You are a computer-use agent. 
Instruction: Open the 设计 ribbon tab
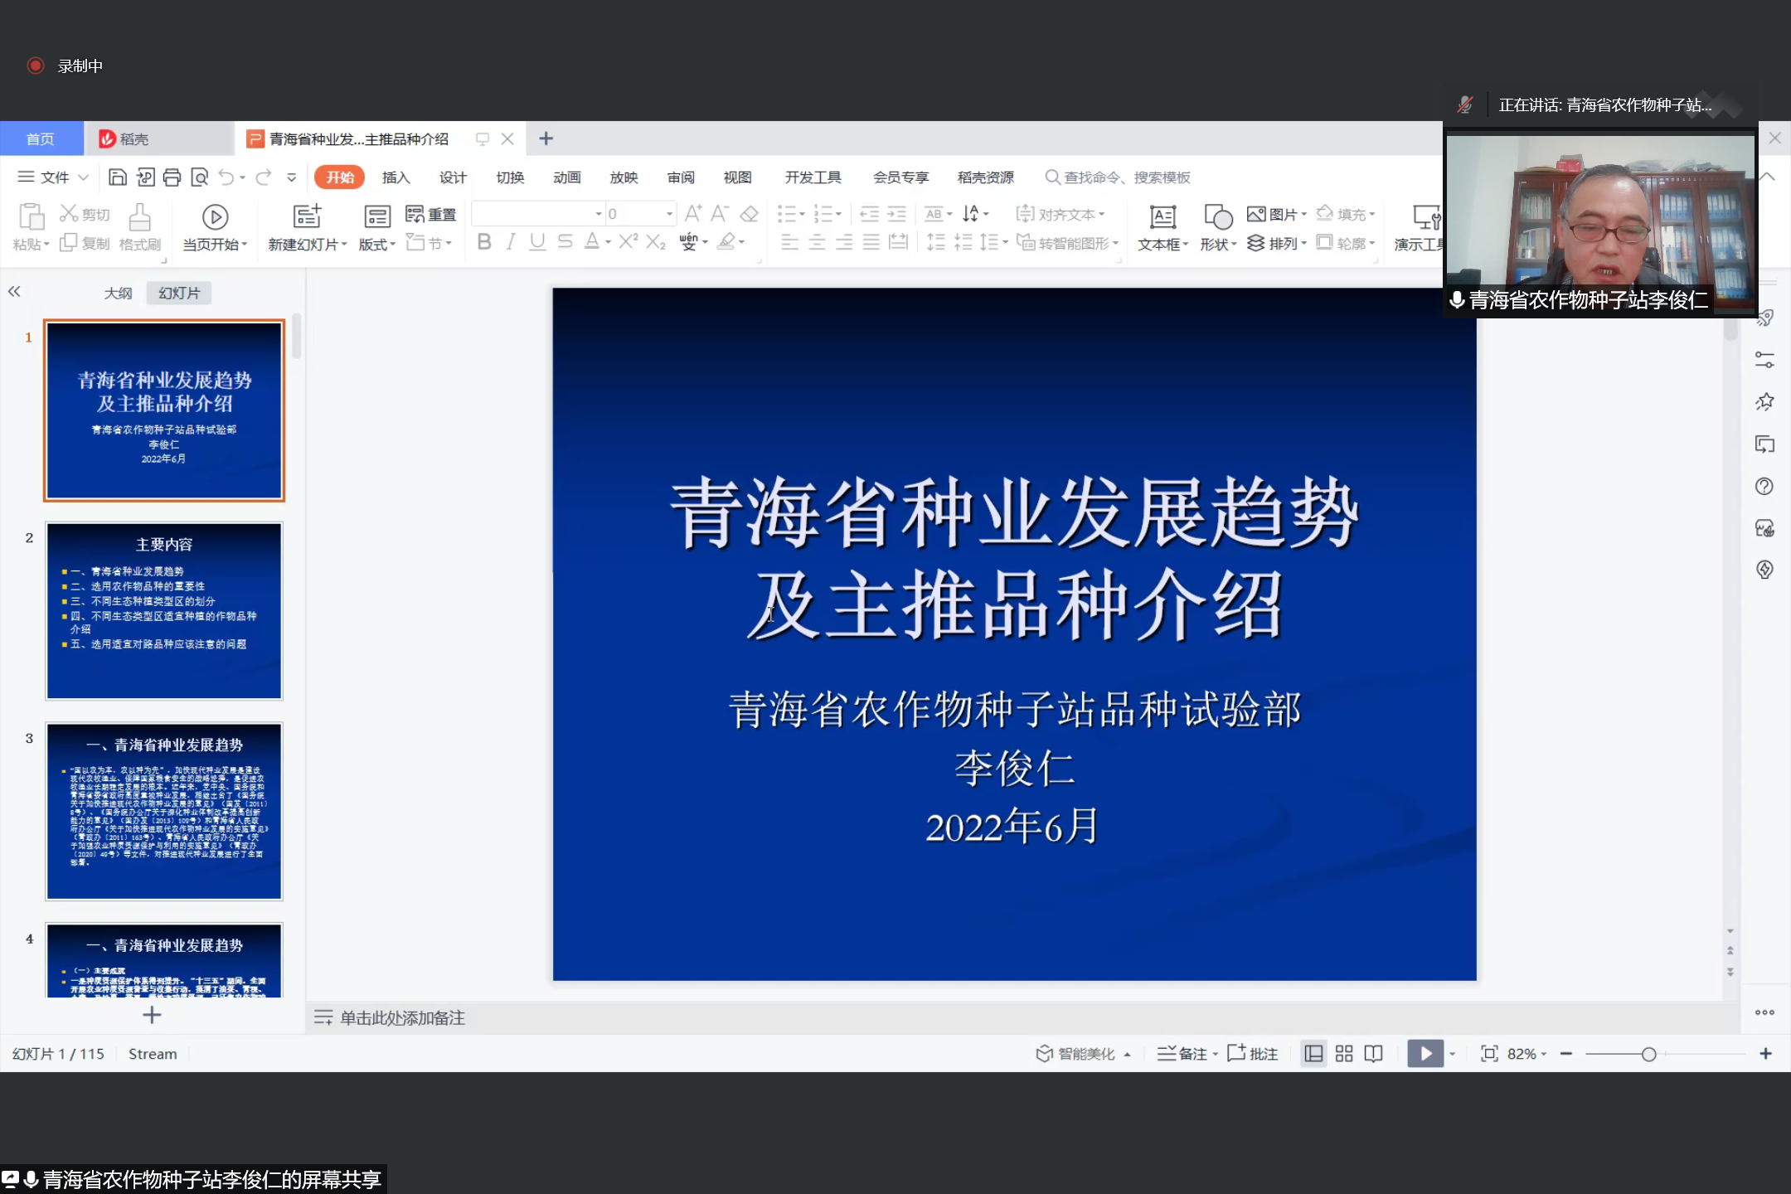pyautogui.click(x=453, y=177)
